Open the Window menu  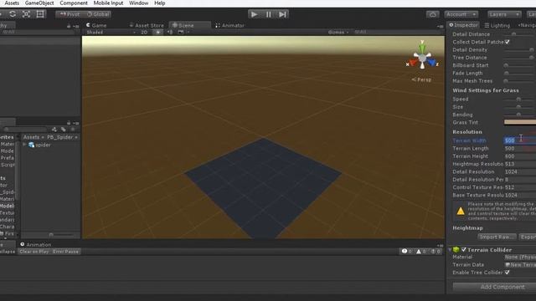point(138,3)
